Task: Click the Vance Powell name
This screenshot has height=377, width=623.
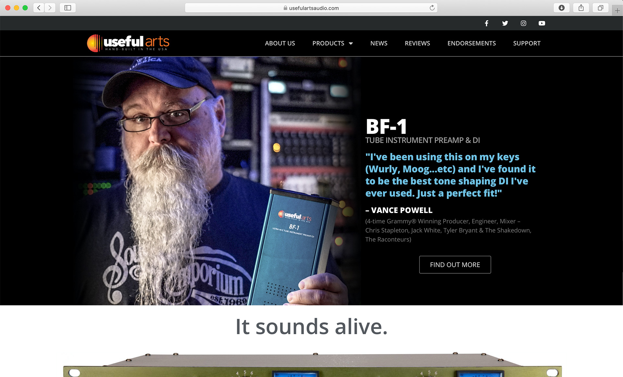Action: point(402,210)
